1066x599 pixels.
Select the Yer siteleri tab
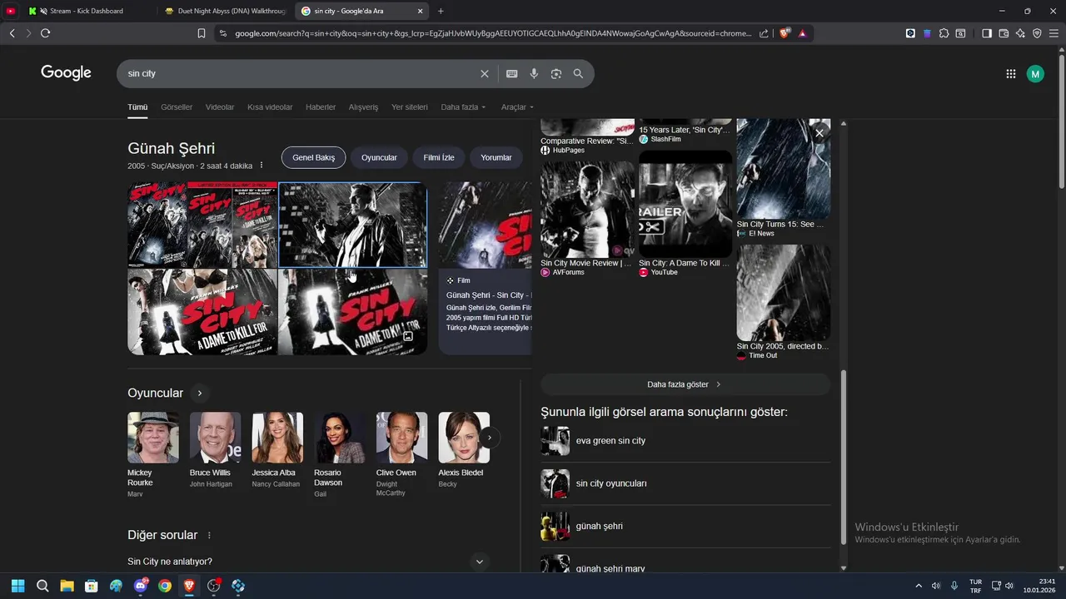(410, 107)
